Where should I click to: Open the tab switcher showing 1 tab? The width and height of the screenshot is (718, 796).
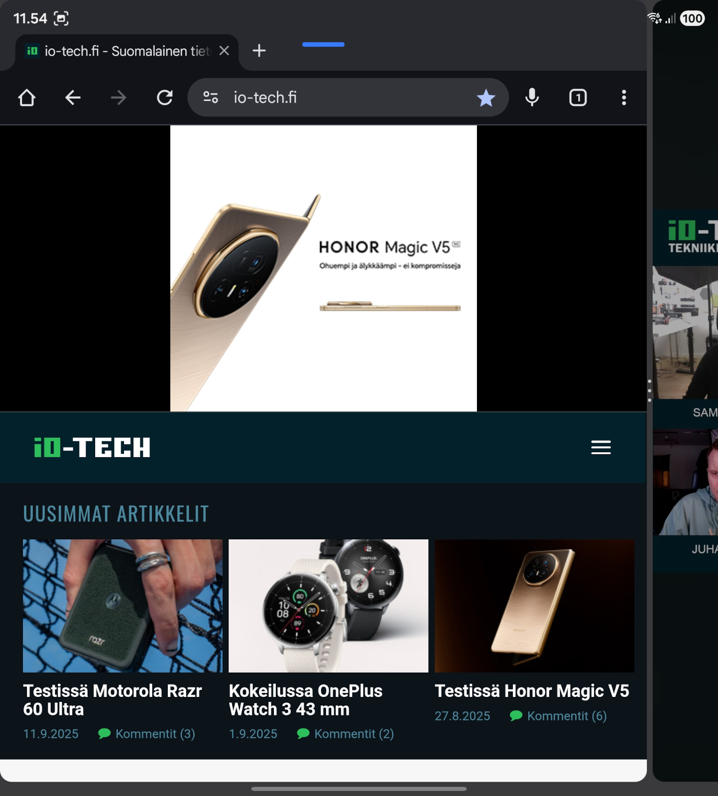point(578,98)
